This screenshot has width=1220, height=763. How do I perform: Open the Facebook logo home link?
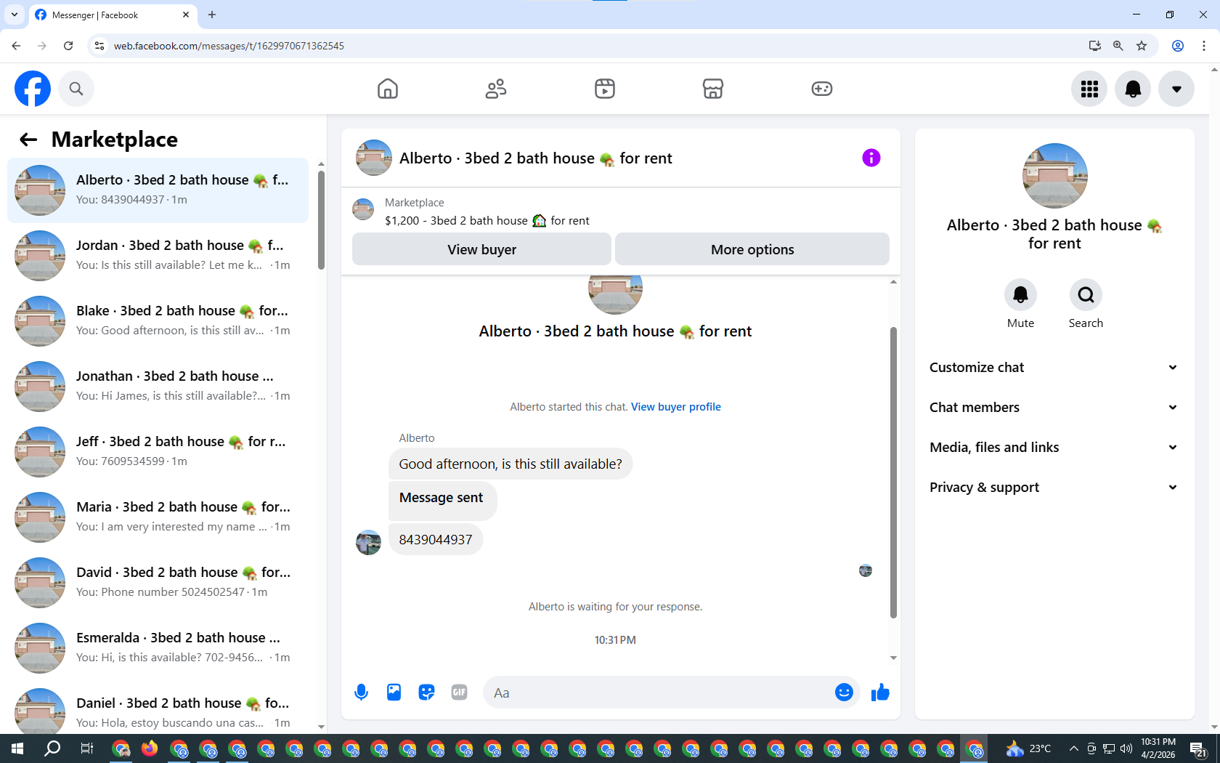(33, 89)
